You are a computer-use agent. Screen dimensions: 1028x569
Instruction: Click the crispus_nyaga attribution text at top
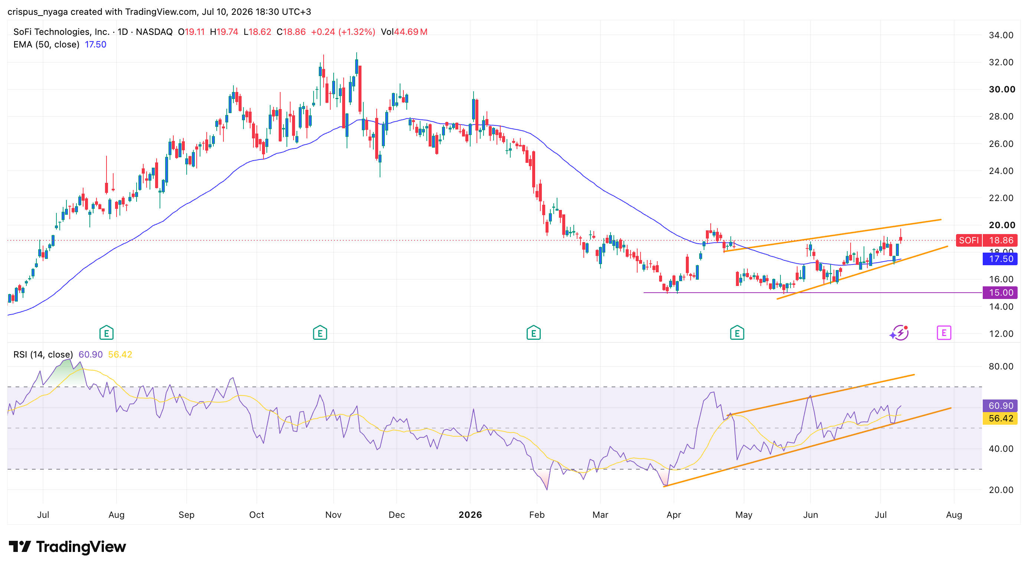(x=159, y=11)
